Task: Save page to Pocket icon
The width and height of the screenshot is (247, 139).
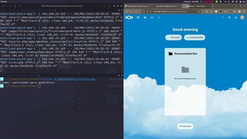Action: (207, 12)
